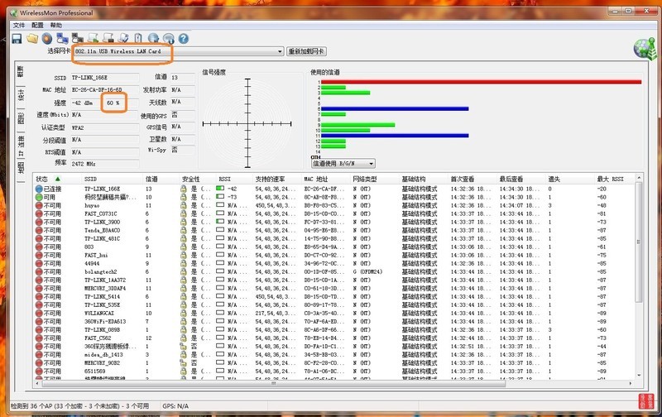This screenshot has height=417, width=662.
Task: Select the 6511569 network row
Action: pos(335,371)
